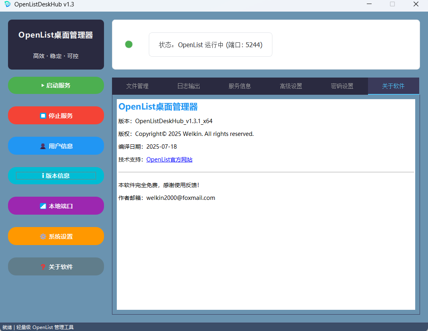Screen dimensions: 428x331
Task: Open the OpenList官方网站 link
Action: (x=169, y=160)
